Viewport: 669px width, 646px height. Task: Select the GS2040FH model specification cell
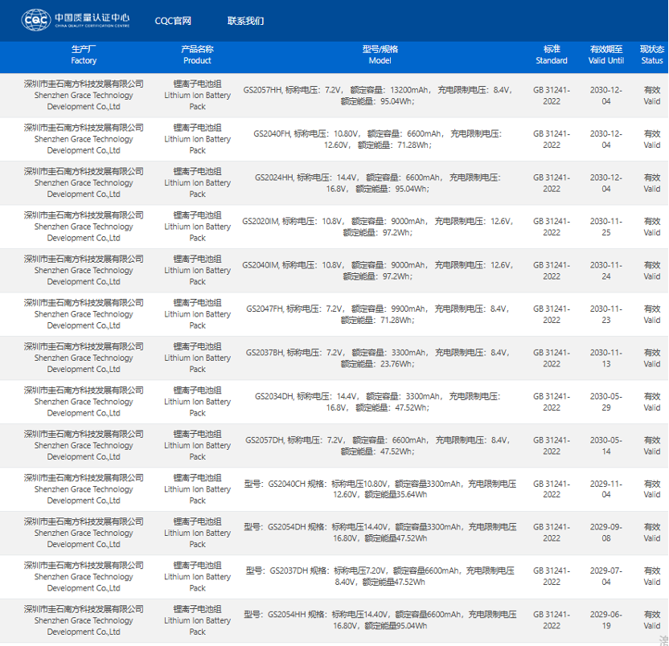pos(380,139)
